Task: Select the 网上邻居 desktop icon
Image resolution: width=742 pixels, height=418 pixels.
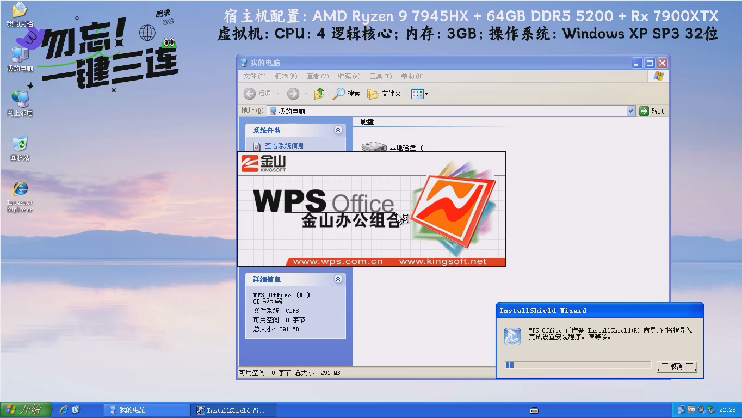Action: click(x=20, y=103)
